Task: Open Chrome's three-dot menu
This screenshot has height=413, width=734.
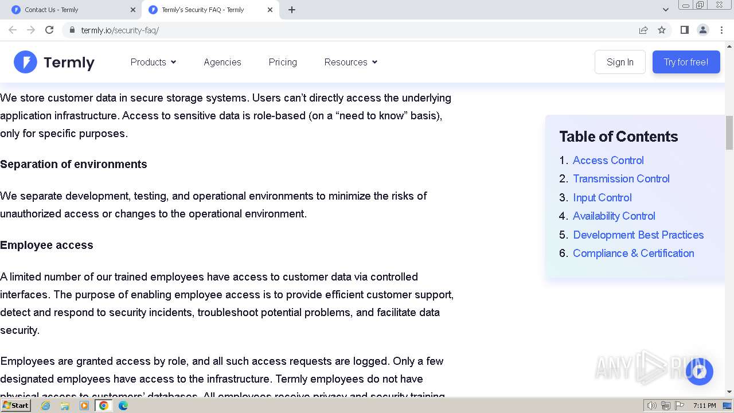Action: [x=721, y=30]
